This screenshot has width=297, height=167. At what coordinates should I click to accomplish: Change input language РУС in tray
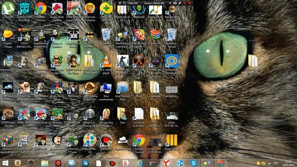pos(276,163)
